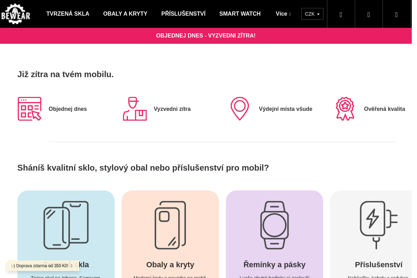Open the CZK currency dropdown
The width and height of the screenshot is (417, 278).
tap(312, 14)
